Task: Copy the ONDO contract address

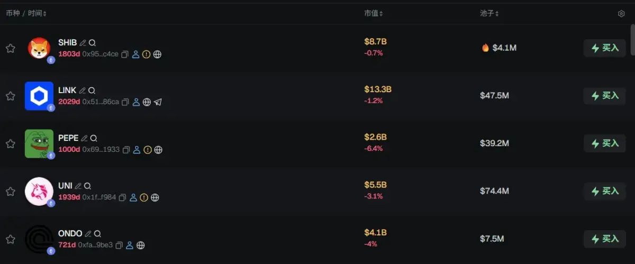Action: [x=119, y=245]
